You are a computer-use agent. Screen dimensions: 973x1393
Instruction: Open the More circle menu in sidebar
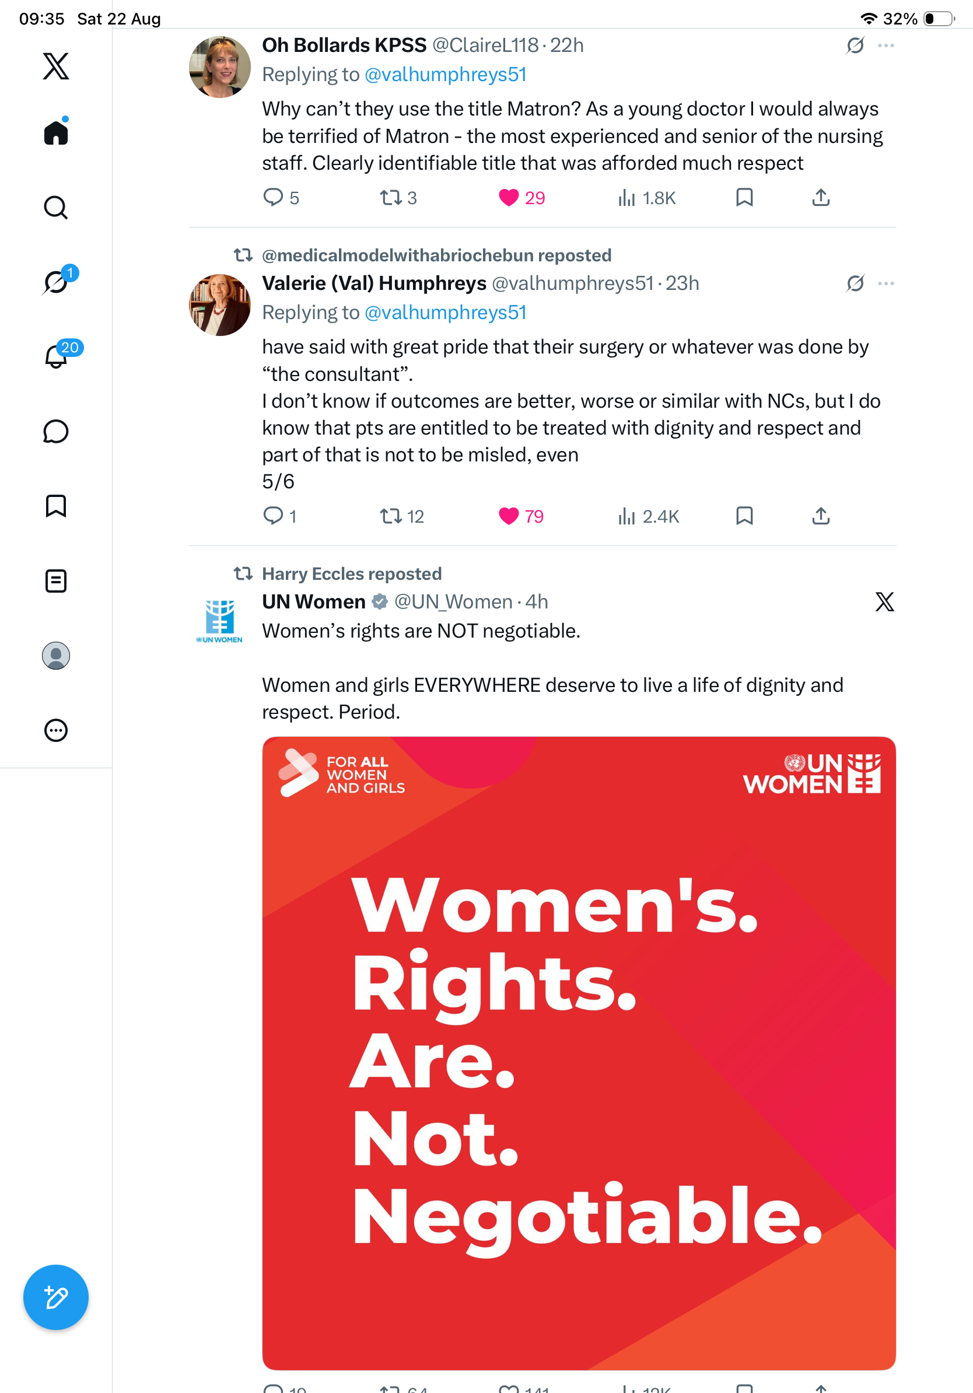click(56, 730)
